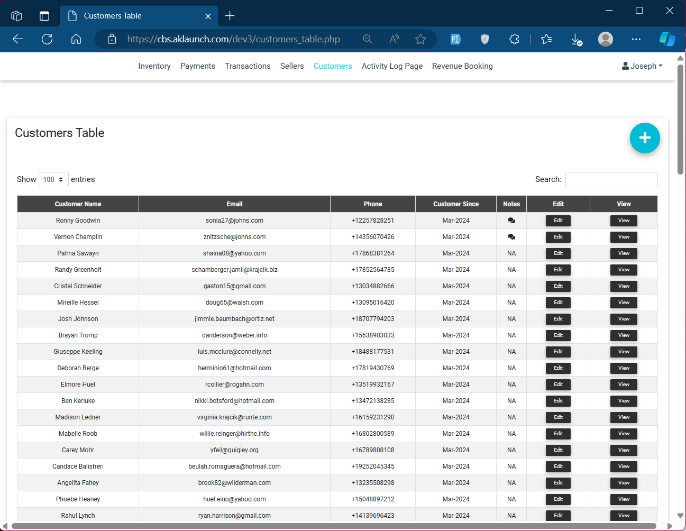
Task: Click the browser profile avatar
Action: 605,39
